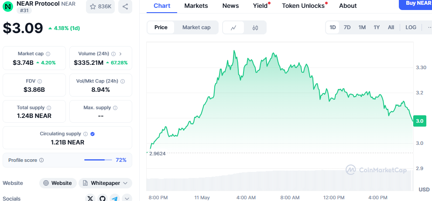Image resolution: width=432 pixels, height=201 pixels.
Task: Open the NEAR Website link
Action: point(58,183)
